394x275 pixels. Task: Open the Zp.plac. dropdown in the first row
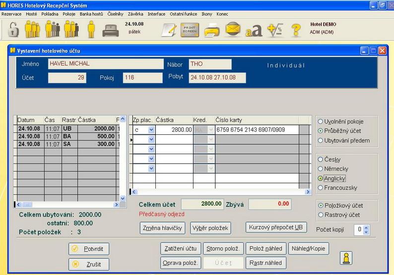[151, 130]
